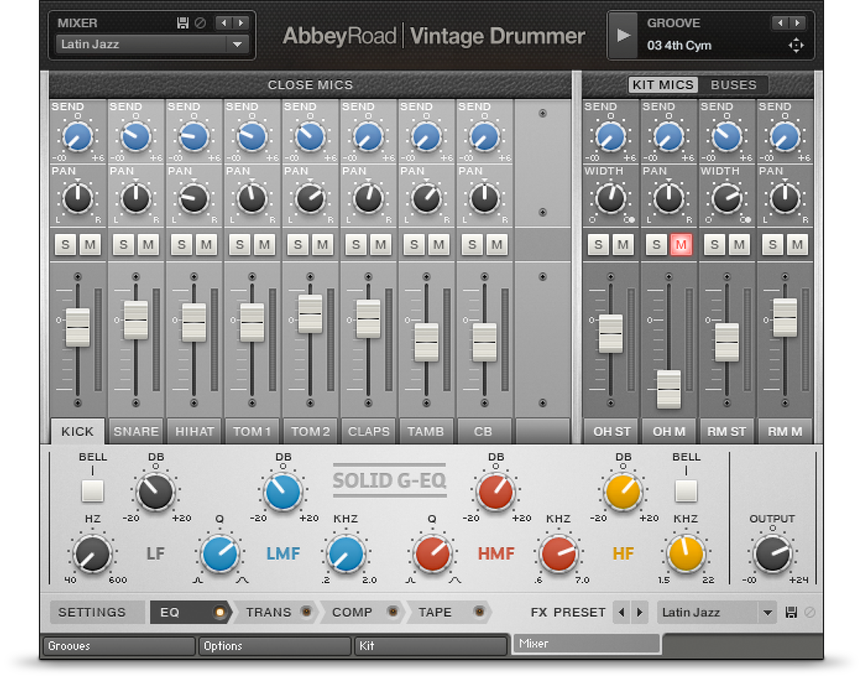Open the TRANS effect panel
863x684 pixels.
(x=268, y=612)
